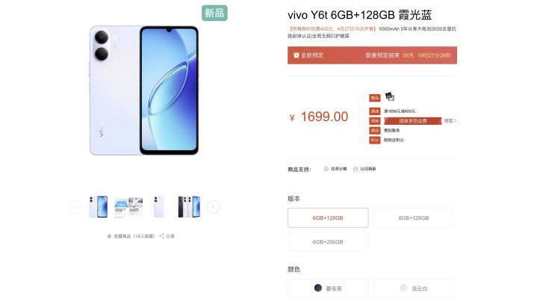This screenshot has width=537, height=302.
Task: Click the 以旧换新 checkmark icon
Action: pyautogui.click(x=356, y=169)
